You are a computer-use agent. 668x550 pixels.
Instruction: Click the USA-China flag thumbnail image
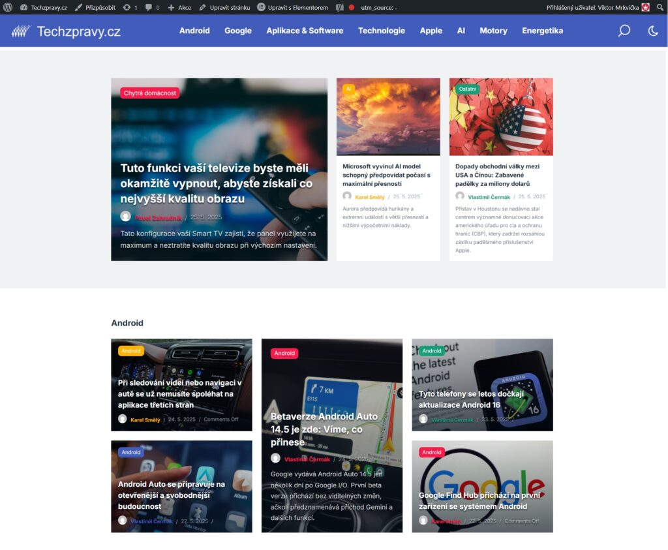coord(501,116)
